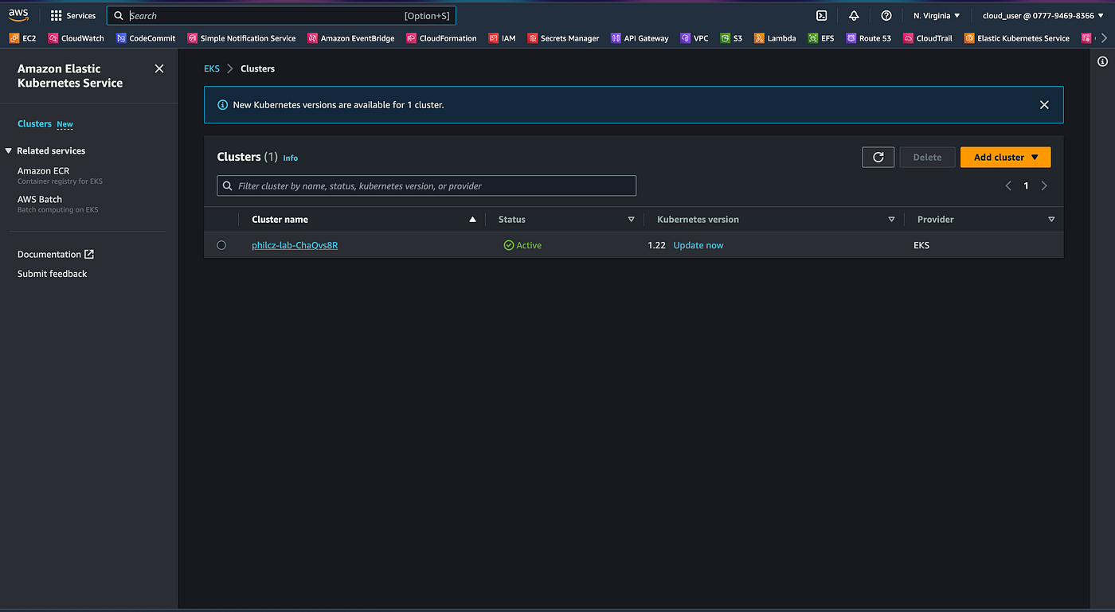The height and width of the screenshot is (612, 1115).
Task: Open Amazon ECR related service
Action: [43, 171]
